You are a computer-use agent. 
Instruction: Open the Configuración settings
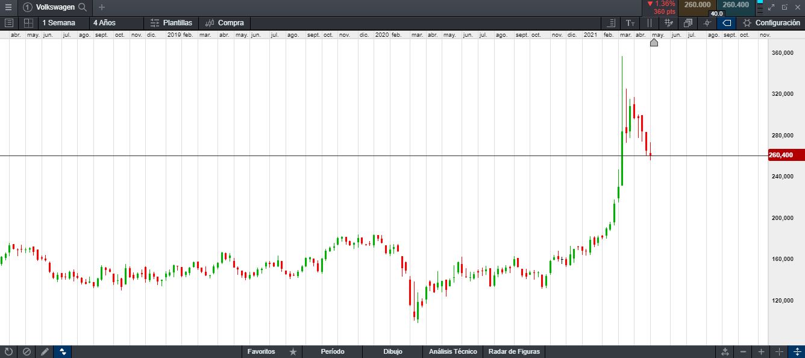771,23
